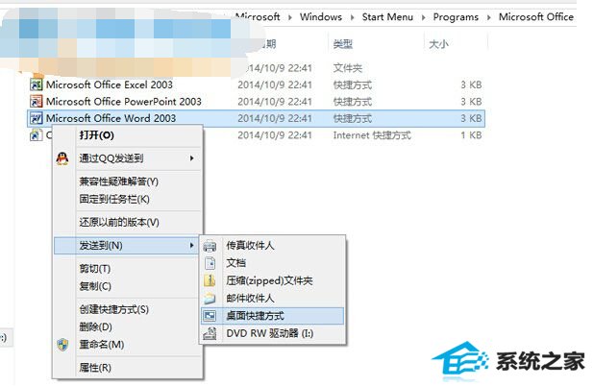This screenshot has height=387, width=593.
Task: Select 重命名(M) entry
Action: point(128,345)
